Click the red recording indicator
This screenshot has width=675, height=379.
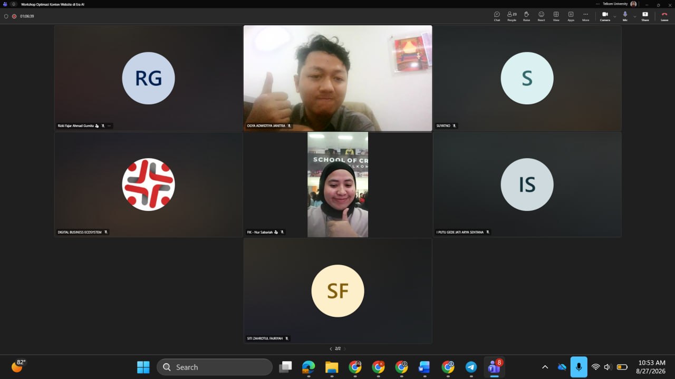pos(14,16)
